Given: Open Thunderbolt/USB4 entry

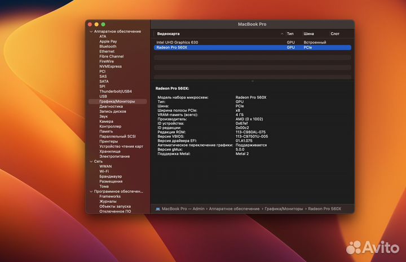Looking at the screenshot, I should pos(116,91).
